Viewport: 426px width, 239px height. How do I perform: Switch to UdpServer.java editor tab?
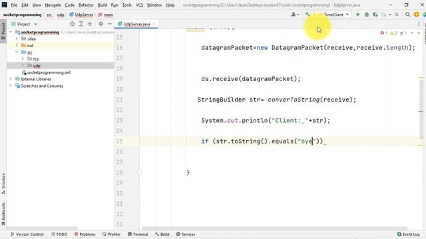[x=136, y=24]
